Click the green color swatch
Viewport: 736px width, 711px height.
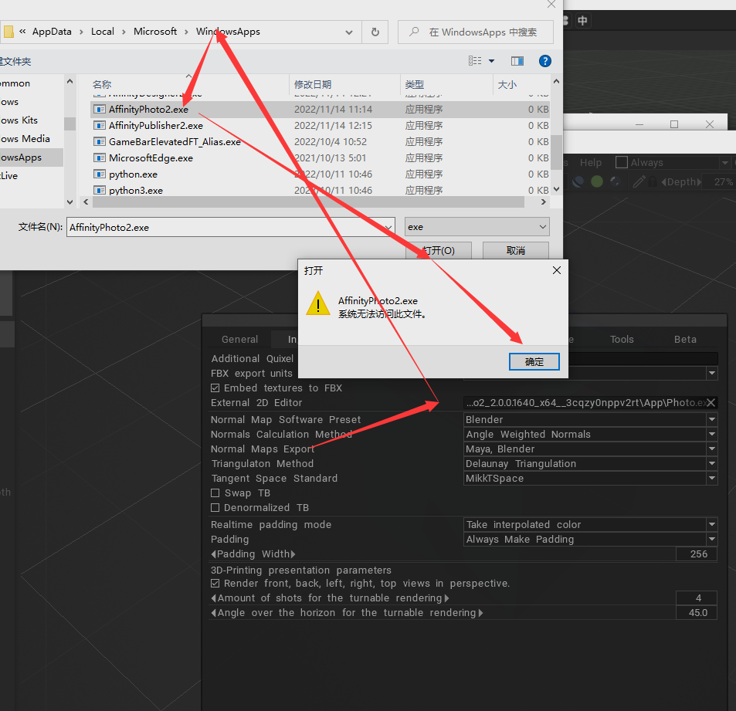coord(597,181)
